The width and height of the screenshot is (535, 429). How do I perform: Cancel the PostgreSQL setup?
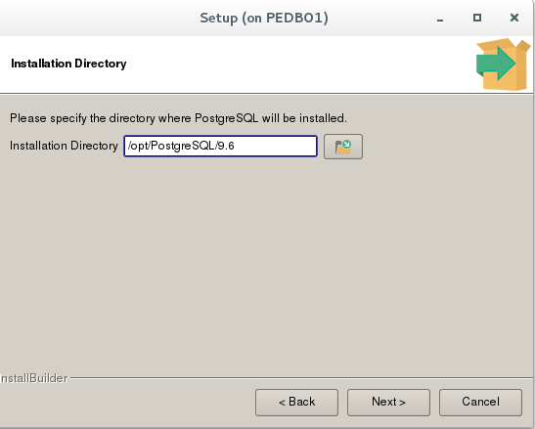tap(480, 403)
